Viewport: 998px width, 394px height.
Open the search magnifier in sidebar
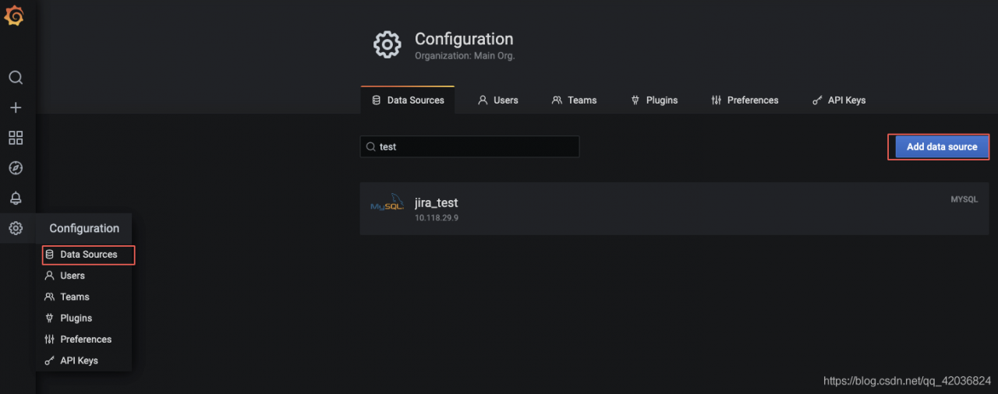[16, 78]
